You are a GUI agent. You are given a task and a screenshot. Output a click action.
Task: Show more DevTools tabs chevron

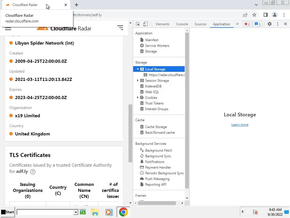(237, 24)
